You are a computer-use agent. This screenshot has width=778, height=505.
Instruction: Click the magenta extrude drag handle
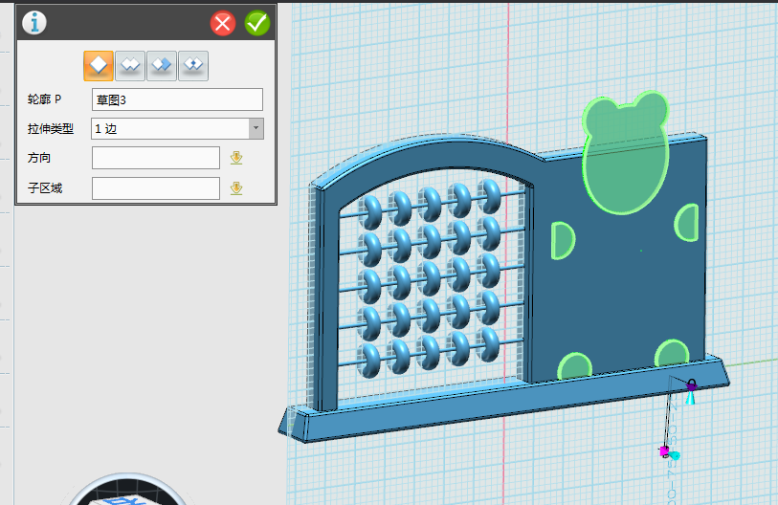663,450
